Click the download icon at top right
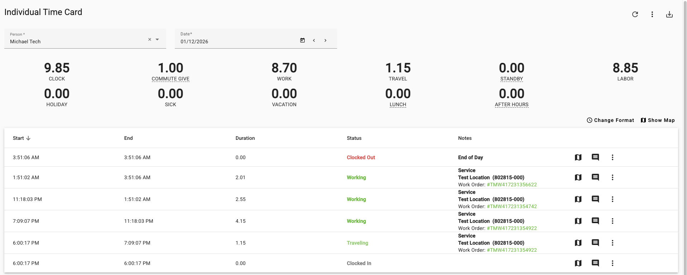The height and width of the screenshot is (275, 687). pos(669,14)
